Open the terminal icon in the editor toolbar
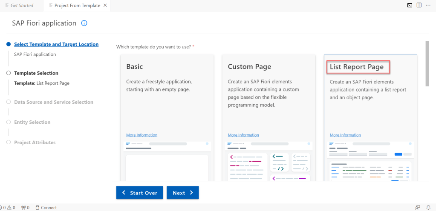 410,6
